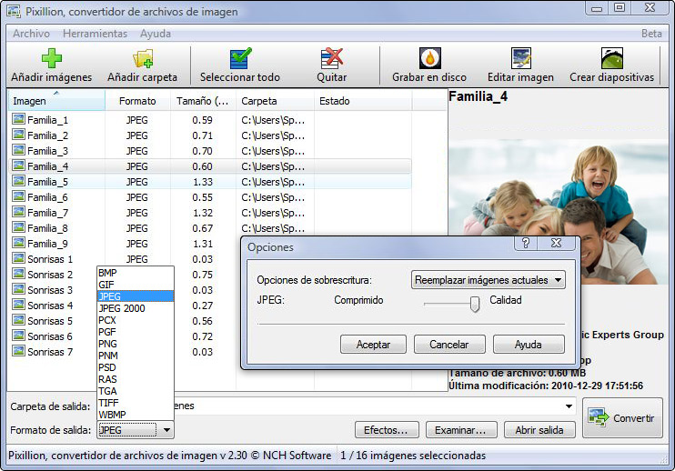Click the Añadir carpeta folder icon

pos(143,58)
